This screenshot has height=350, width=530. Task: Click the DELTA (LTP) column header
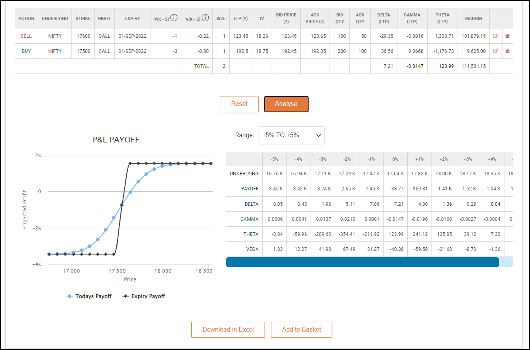(x=384, y=18)
